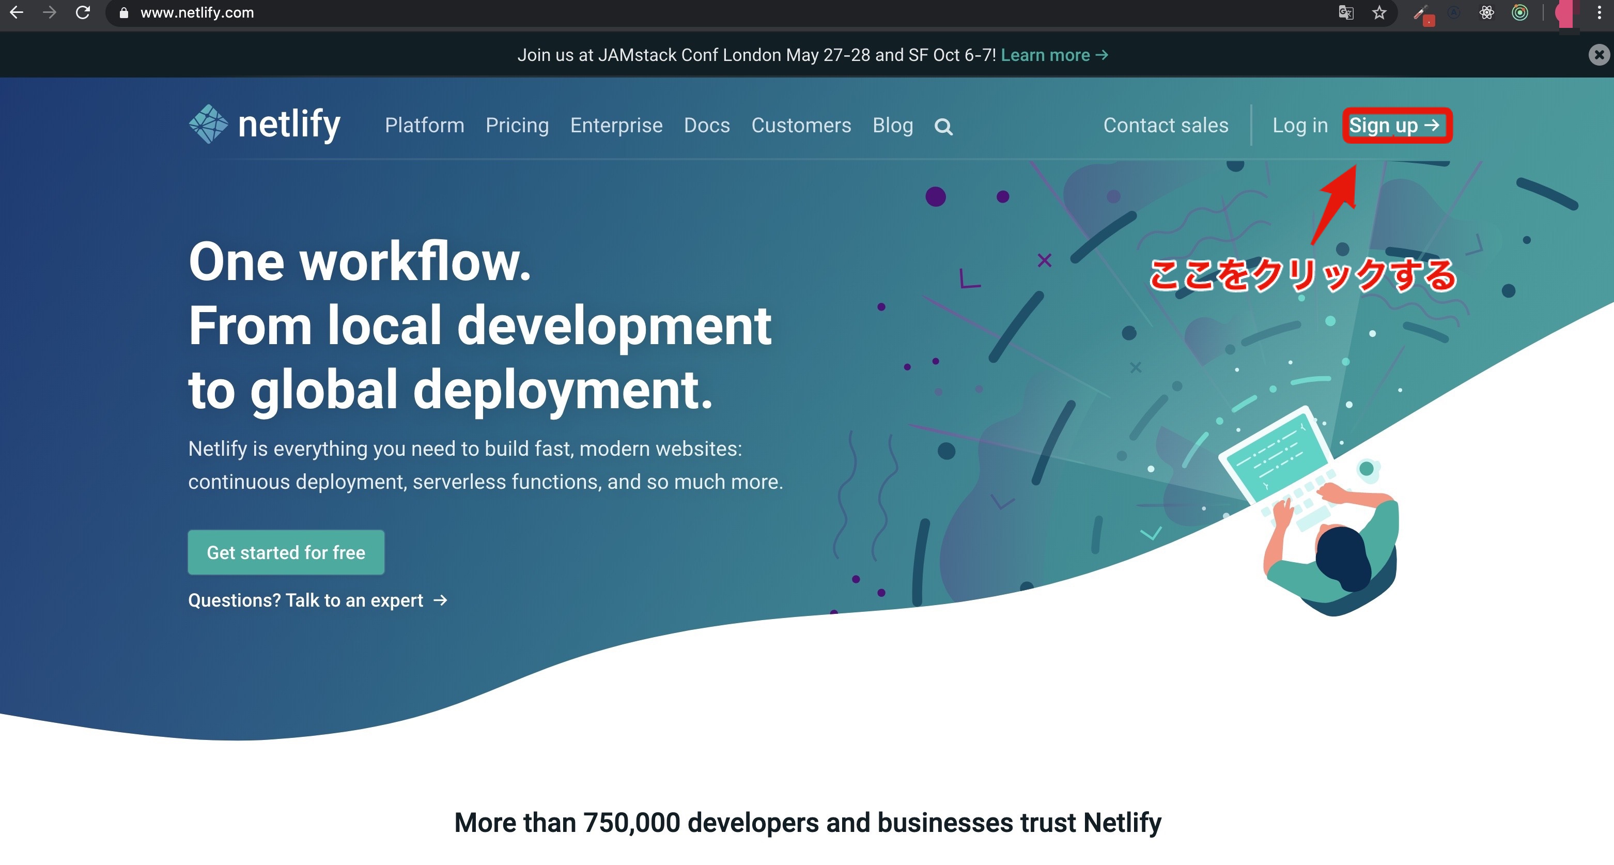The image size is (1614, 865).
Task: Open Chrome's three-dot menu
Action: pos(1599,12)
